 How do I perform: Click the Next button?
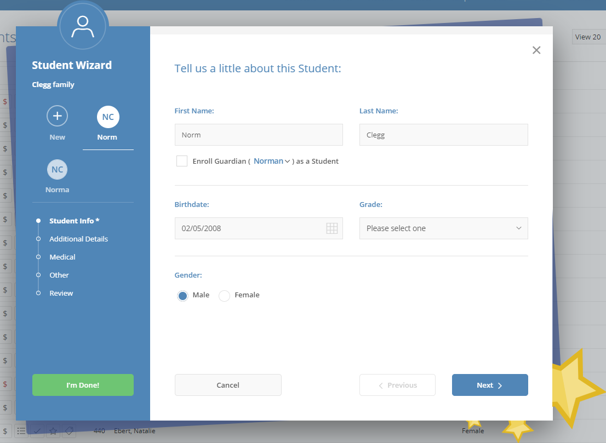[489, 385]
